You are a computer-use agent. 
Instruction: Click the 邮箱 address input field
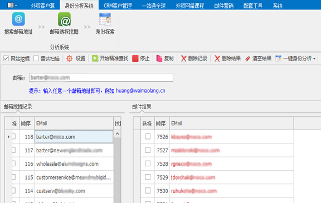(101, 77)
